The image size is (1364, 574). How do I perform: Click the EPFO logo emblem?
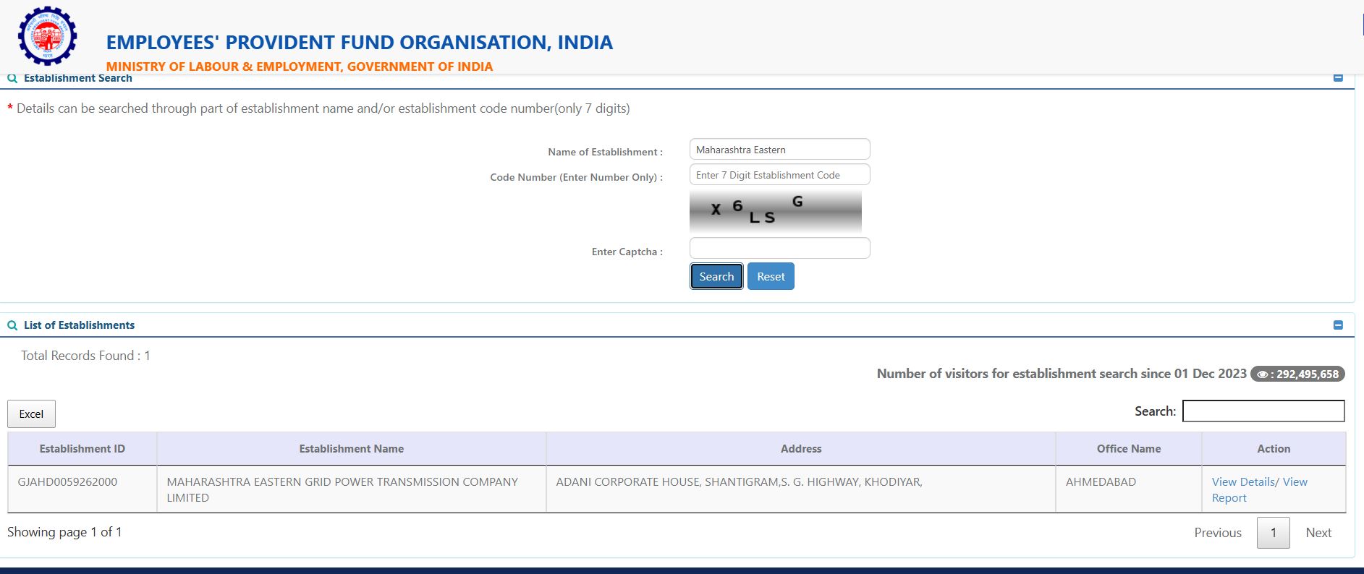pyautogui.click(x=48, y=35)
